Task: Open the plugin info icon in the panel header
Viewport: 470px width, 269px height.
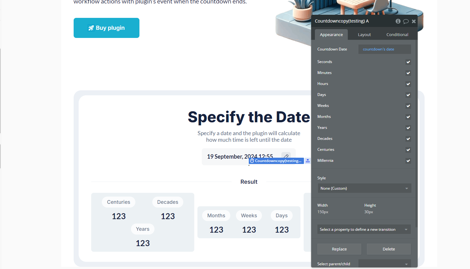Action: [x=398, y=21]
